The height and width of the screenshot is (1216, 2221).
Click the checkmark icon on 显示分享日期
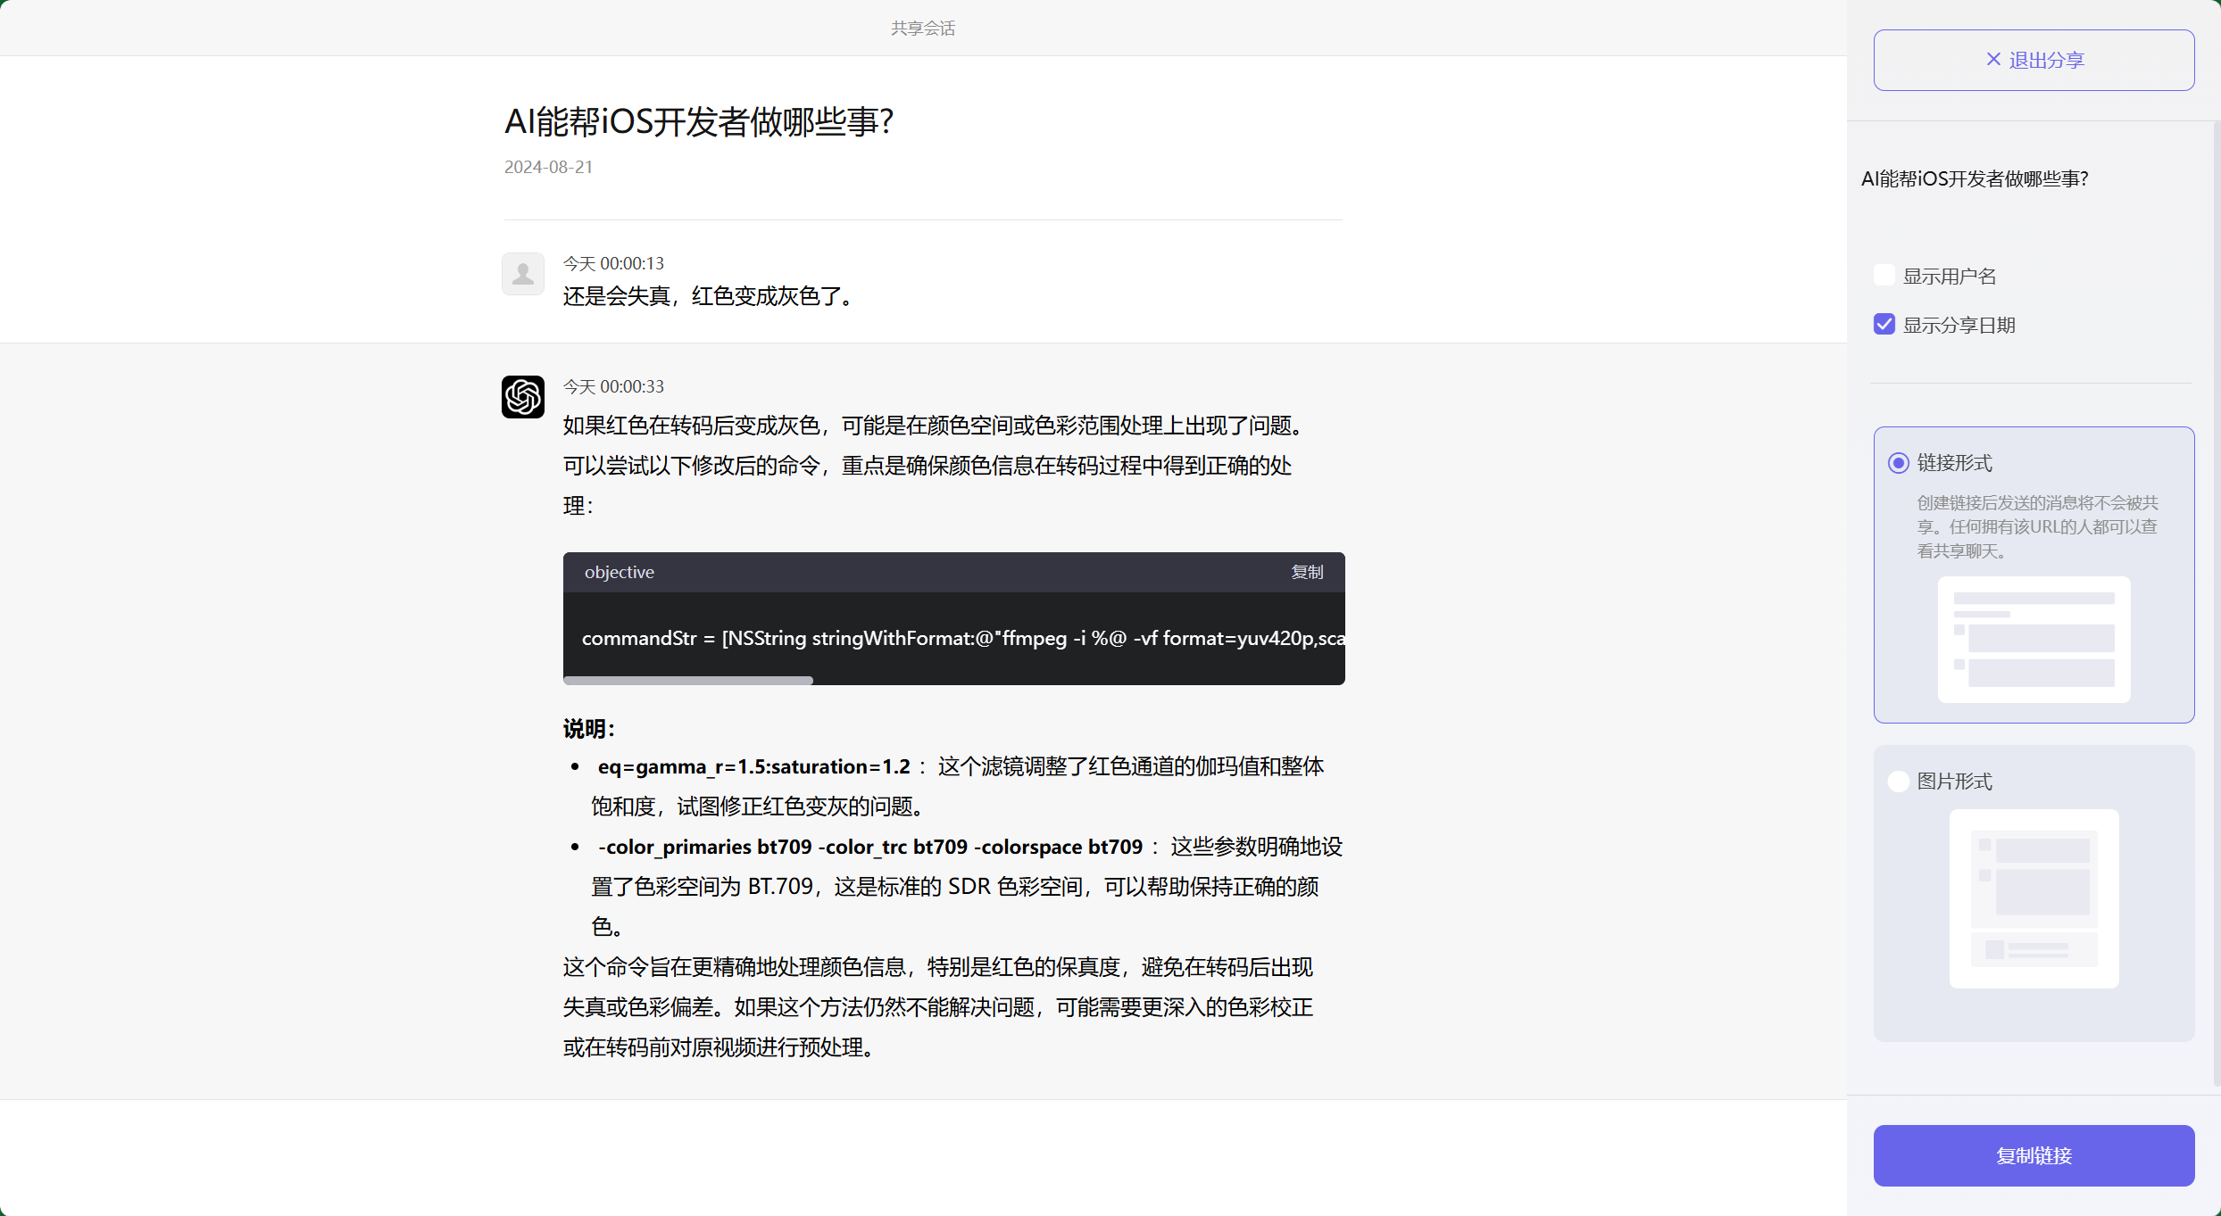tap(1884, 323)
